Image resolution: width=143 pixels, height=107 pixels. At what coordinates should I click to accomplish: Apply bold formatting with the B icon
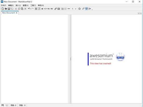36,9
